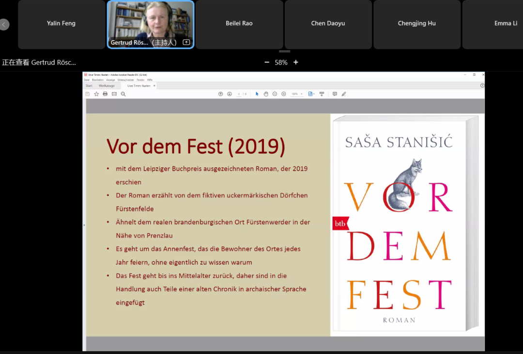This screenshot has width=523, height=354.
Task: Click the star bookmark icon in Acrobat
Action: [x=96, y=94]
